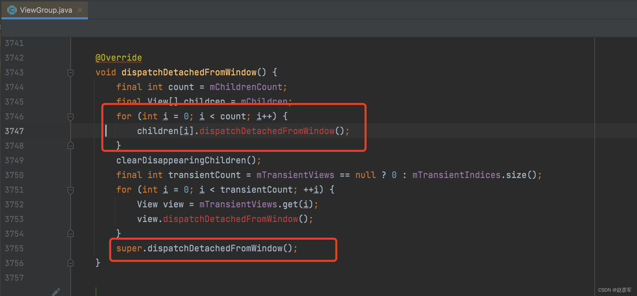Viewport: 637px width, 296px height.
Task: Click line number 3752
Action: point(14,205)
